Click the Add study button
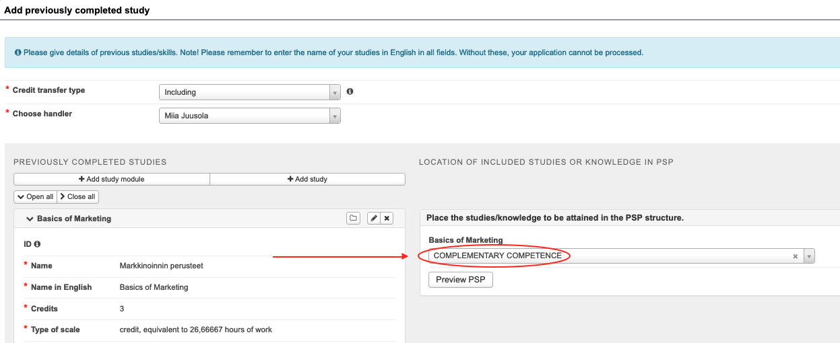This screenshot has height=343, width=840. coord(307,179)
